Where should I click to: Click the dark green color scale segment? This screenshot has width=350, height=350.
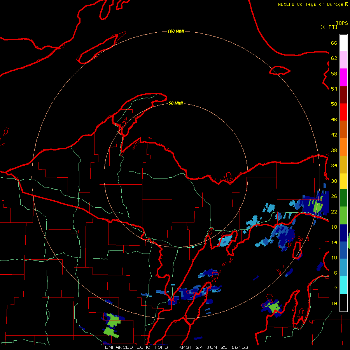tap(343, 198)
